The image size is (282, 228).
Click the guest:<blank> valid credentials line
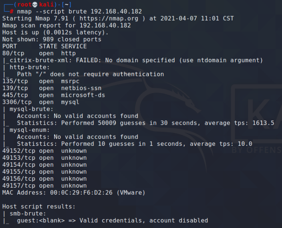pyautogui.click(x=113, y=221)
